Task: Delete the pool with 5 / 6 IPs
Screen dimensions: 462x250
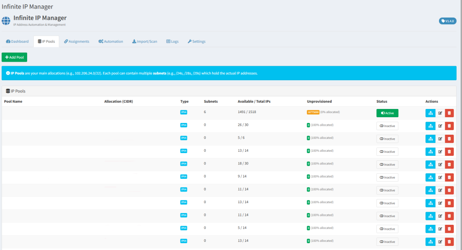Action: pyautogui.click(x=449, y=139)
